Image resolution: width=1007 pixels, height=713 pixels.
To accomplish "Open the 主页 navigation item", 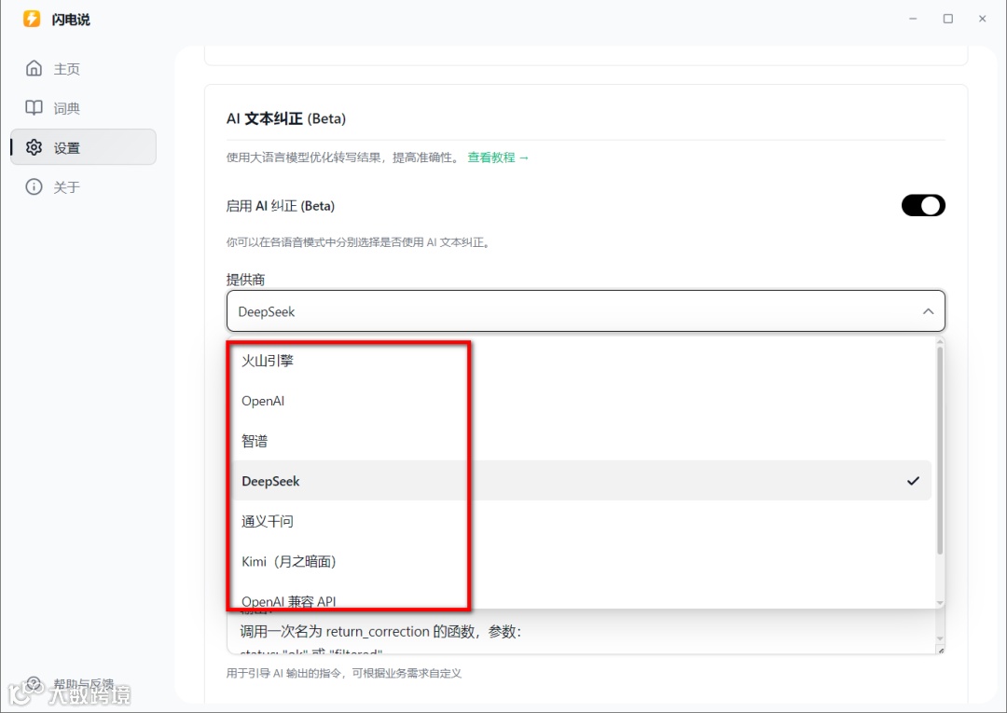I will [84, 69].
